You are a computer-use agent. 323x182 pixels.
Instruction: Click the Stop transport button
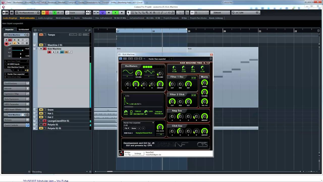point(109,13)
